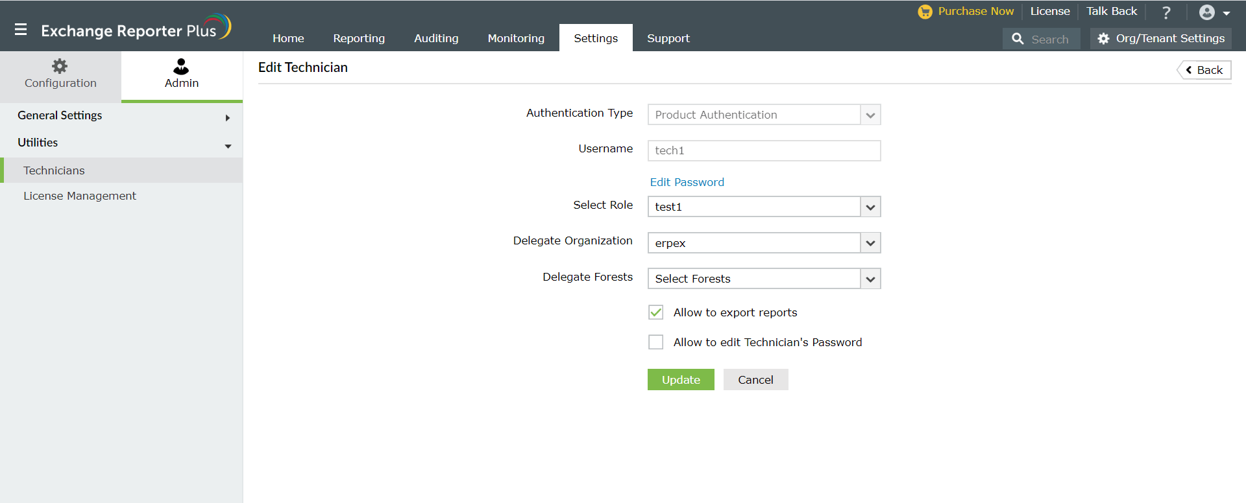
Task: Go to the Auditing tab
Action: pos(436,38)
